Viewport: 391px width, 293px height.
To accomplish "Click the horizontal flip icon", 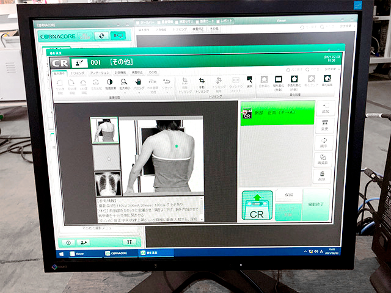I will click(x=96, y=82).
